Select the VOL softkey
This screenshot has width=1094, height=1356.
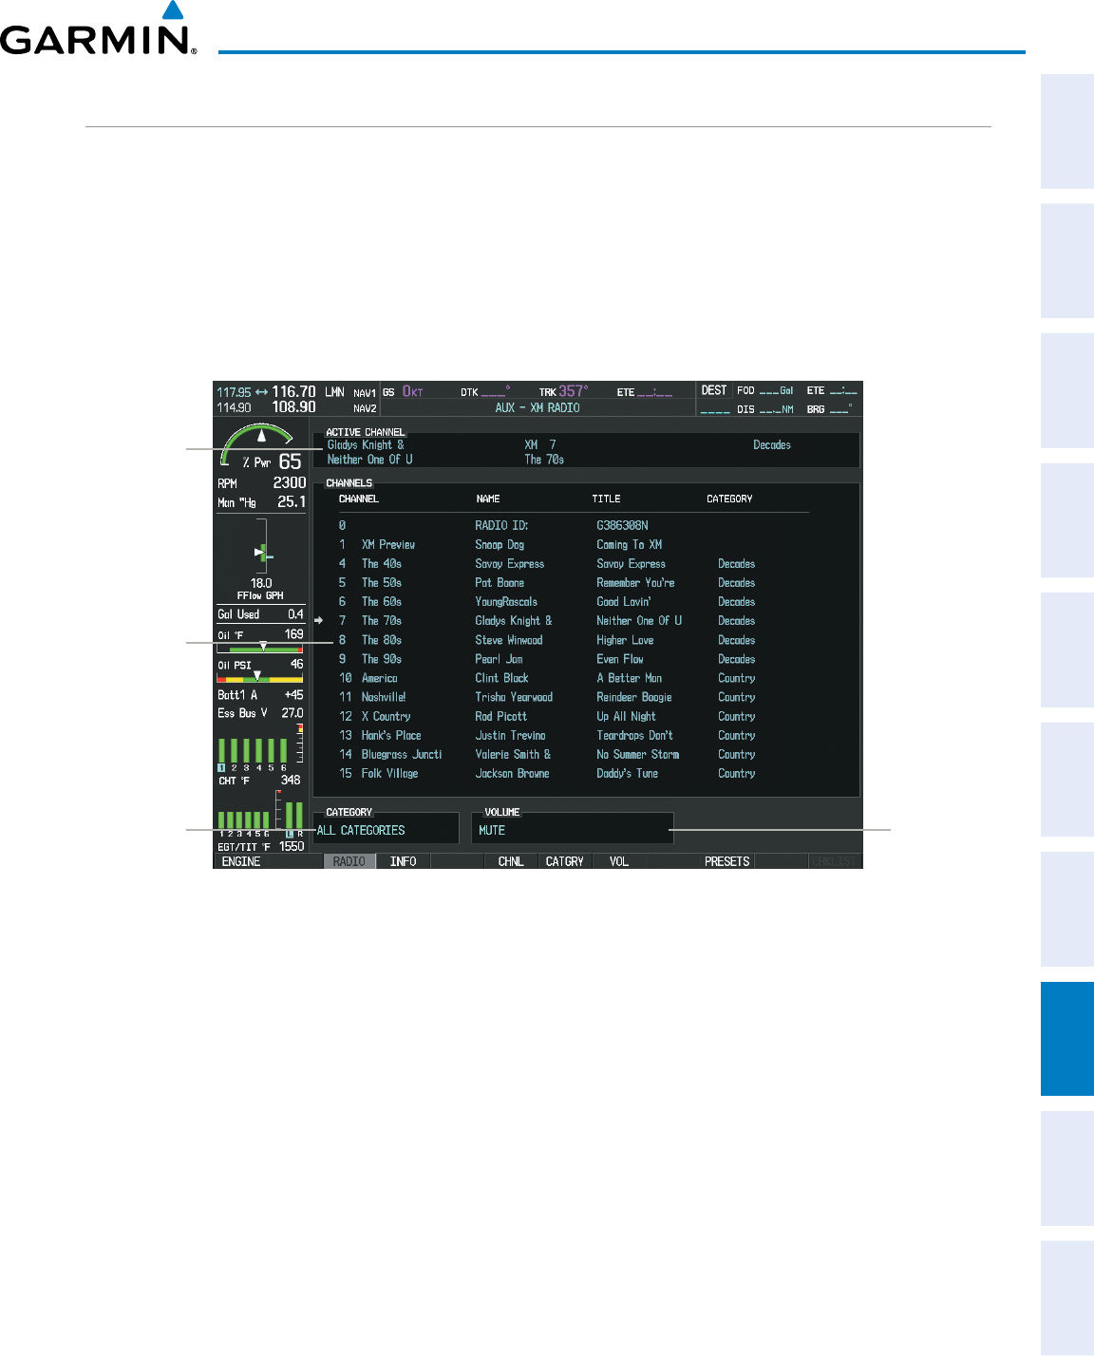click(x=619, y=861)
